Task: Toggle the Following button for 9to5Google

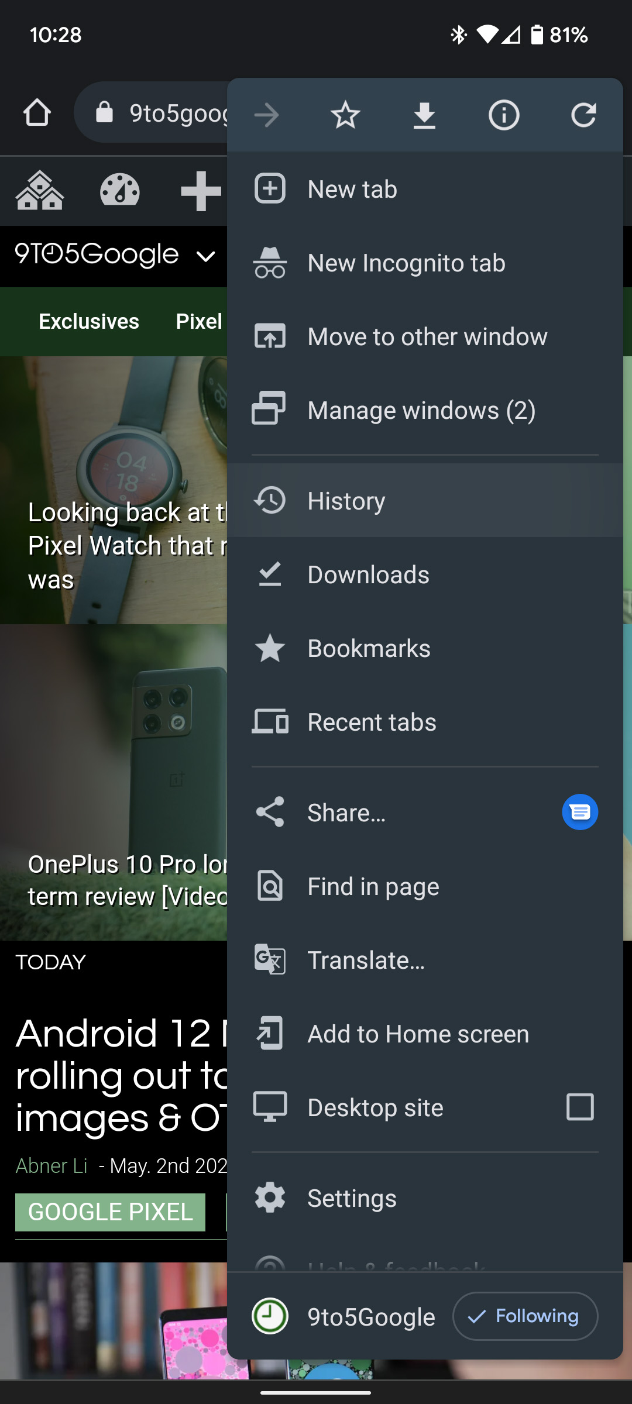Action: 525,1316
